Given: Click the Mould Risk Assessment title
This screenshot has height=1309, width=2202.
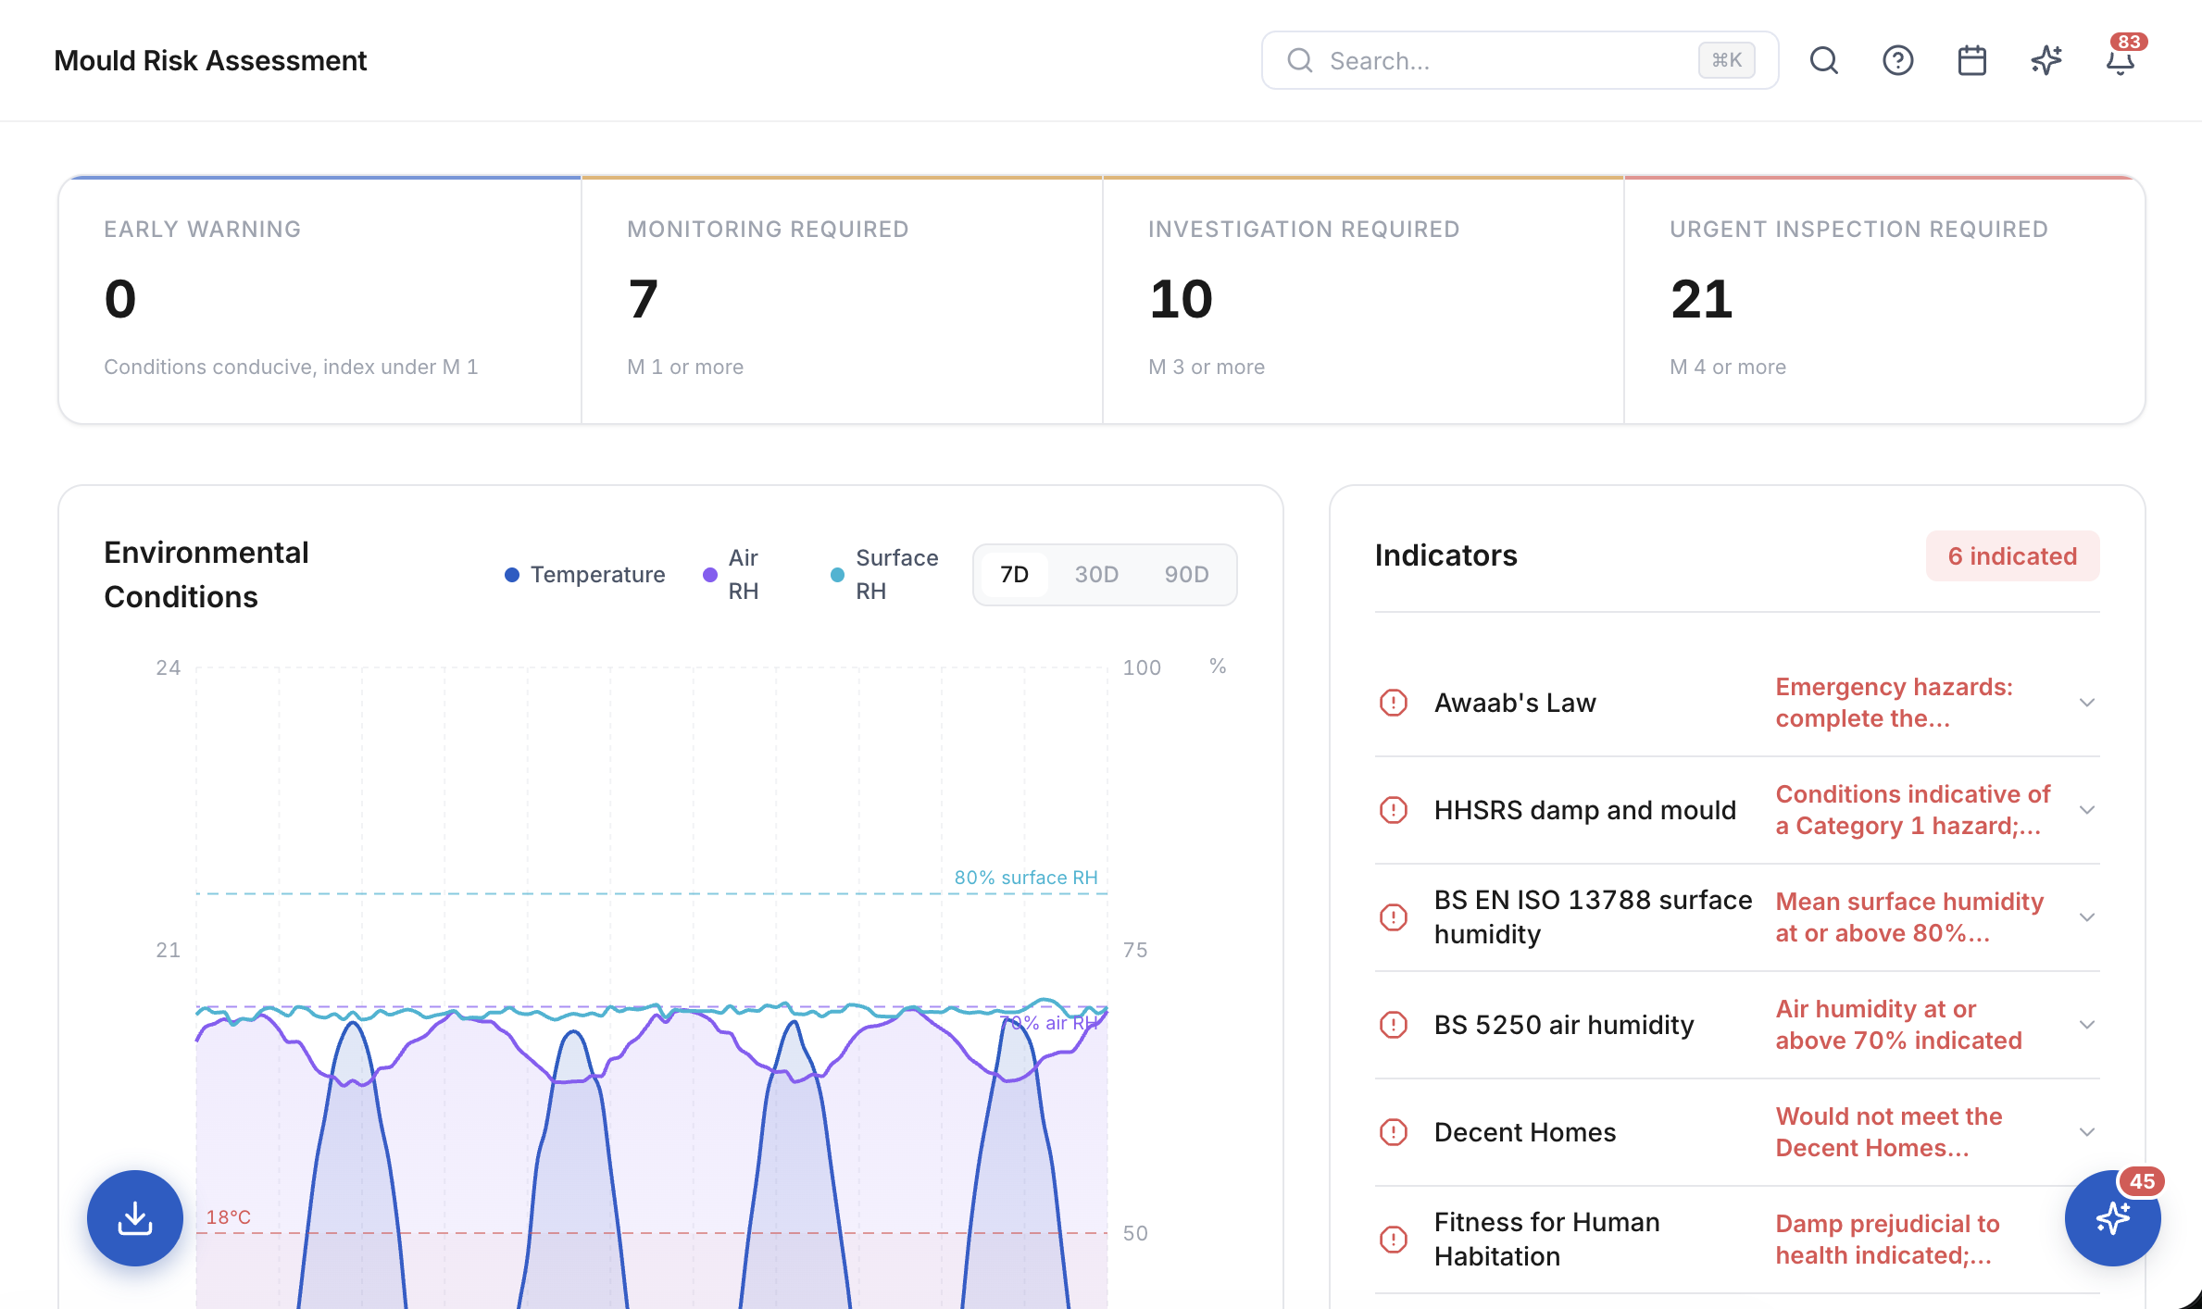Looking at the screenshot, I should pyautogui.click(x=210, y=60).
